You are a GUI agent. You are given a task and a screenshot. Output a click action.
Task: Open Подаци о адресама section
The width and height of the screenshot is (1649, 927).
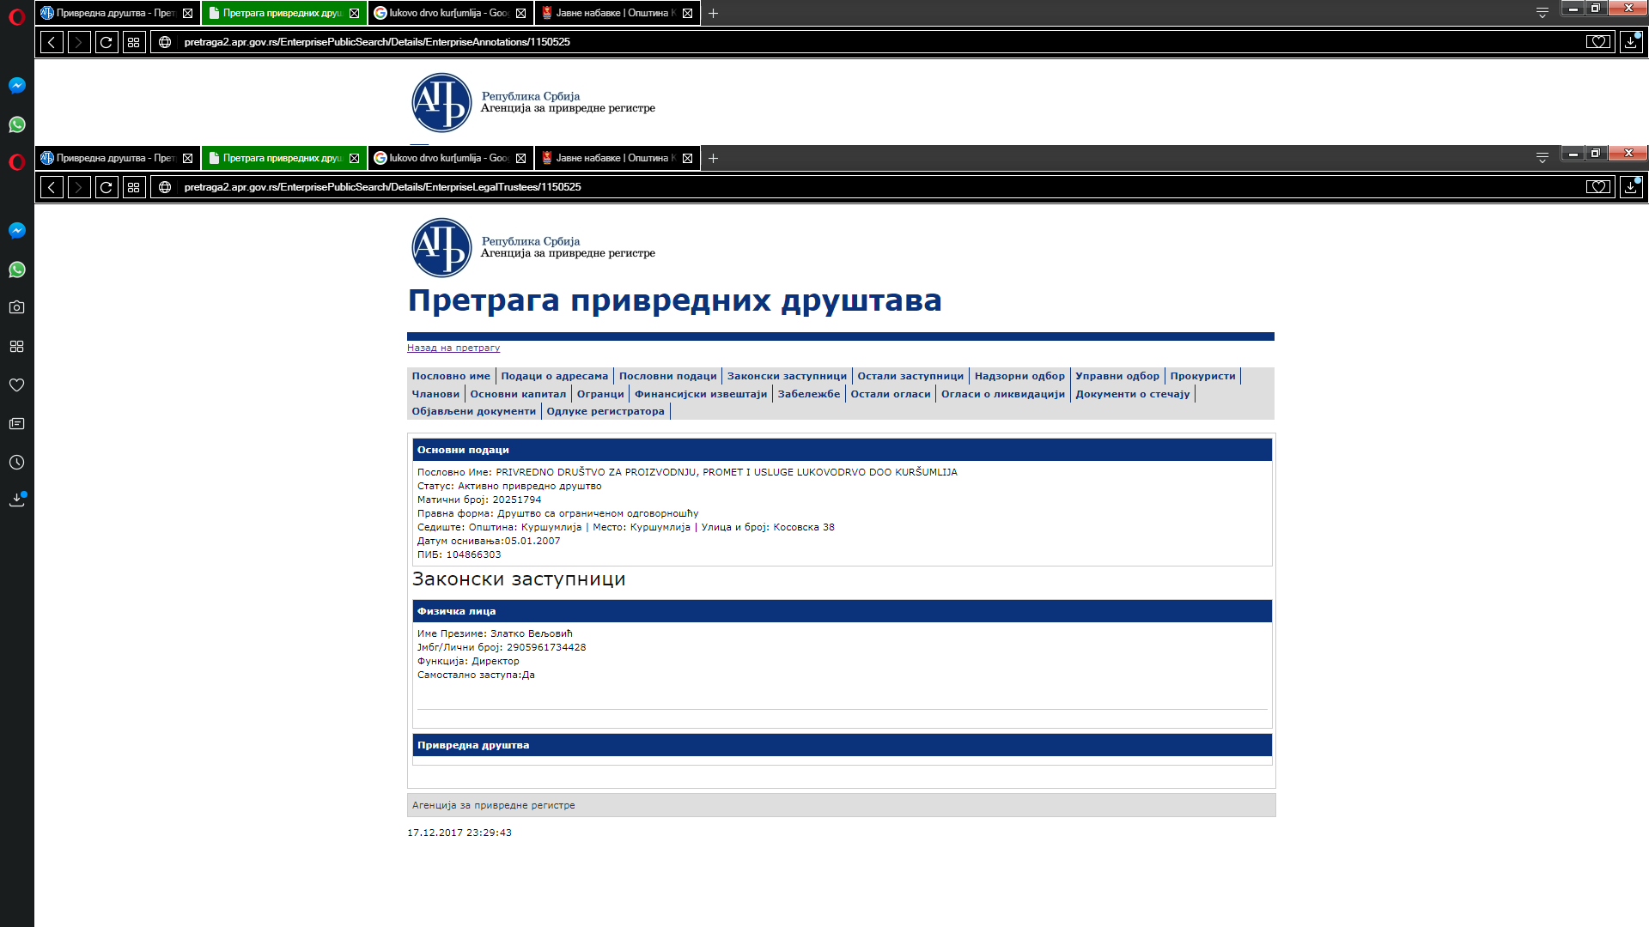[555, 376]
